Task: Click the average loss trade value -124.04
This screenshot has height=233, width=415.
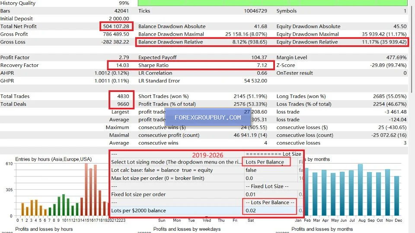Action: (x=398, y=120)
